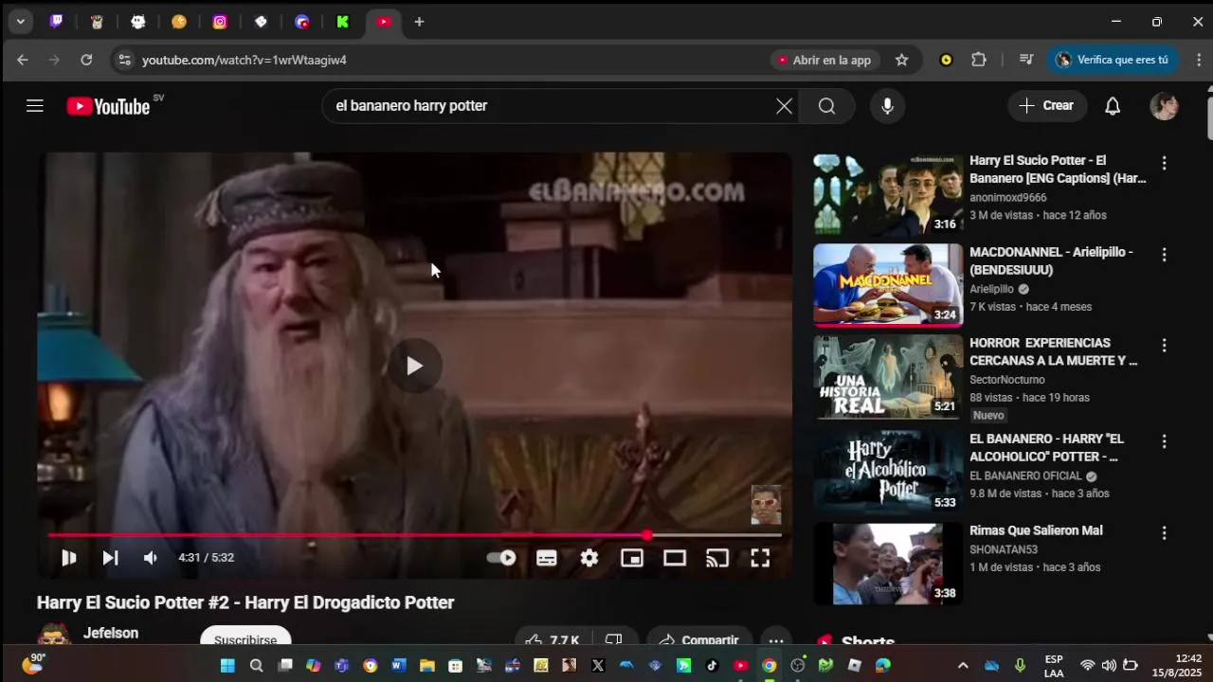The width and height of the screenshot is (1213, 682).
Task: Click Verifica que eres tú profile chip
Action: pos(1113,60)
